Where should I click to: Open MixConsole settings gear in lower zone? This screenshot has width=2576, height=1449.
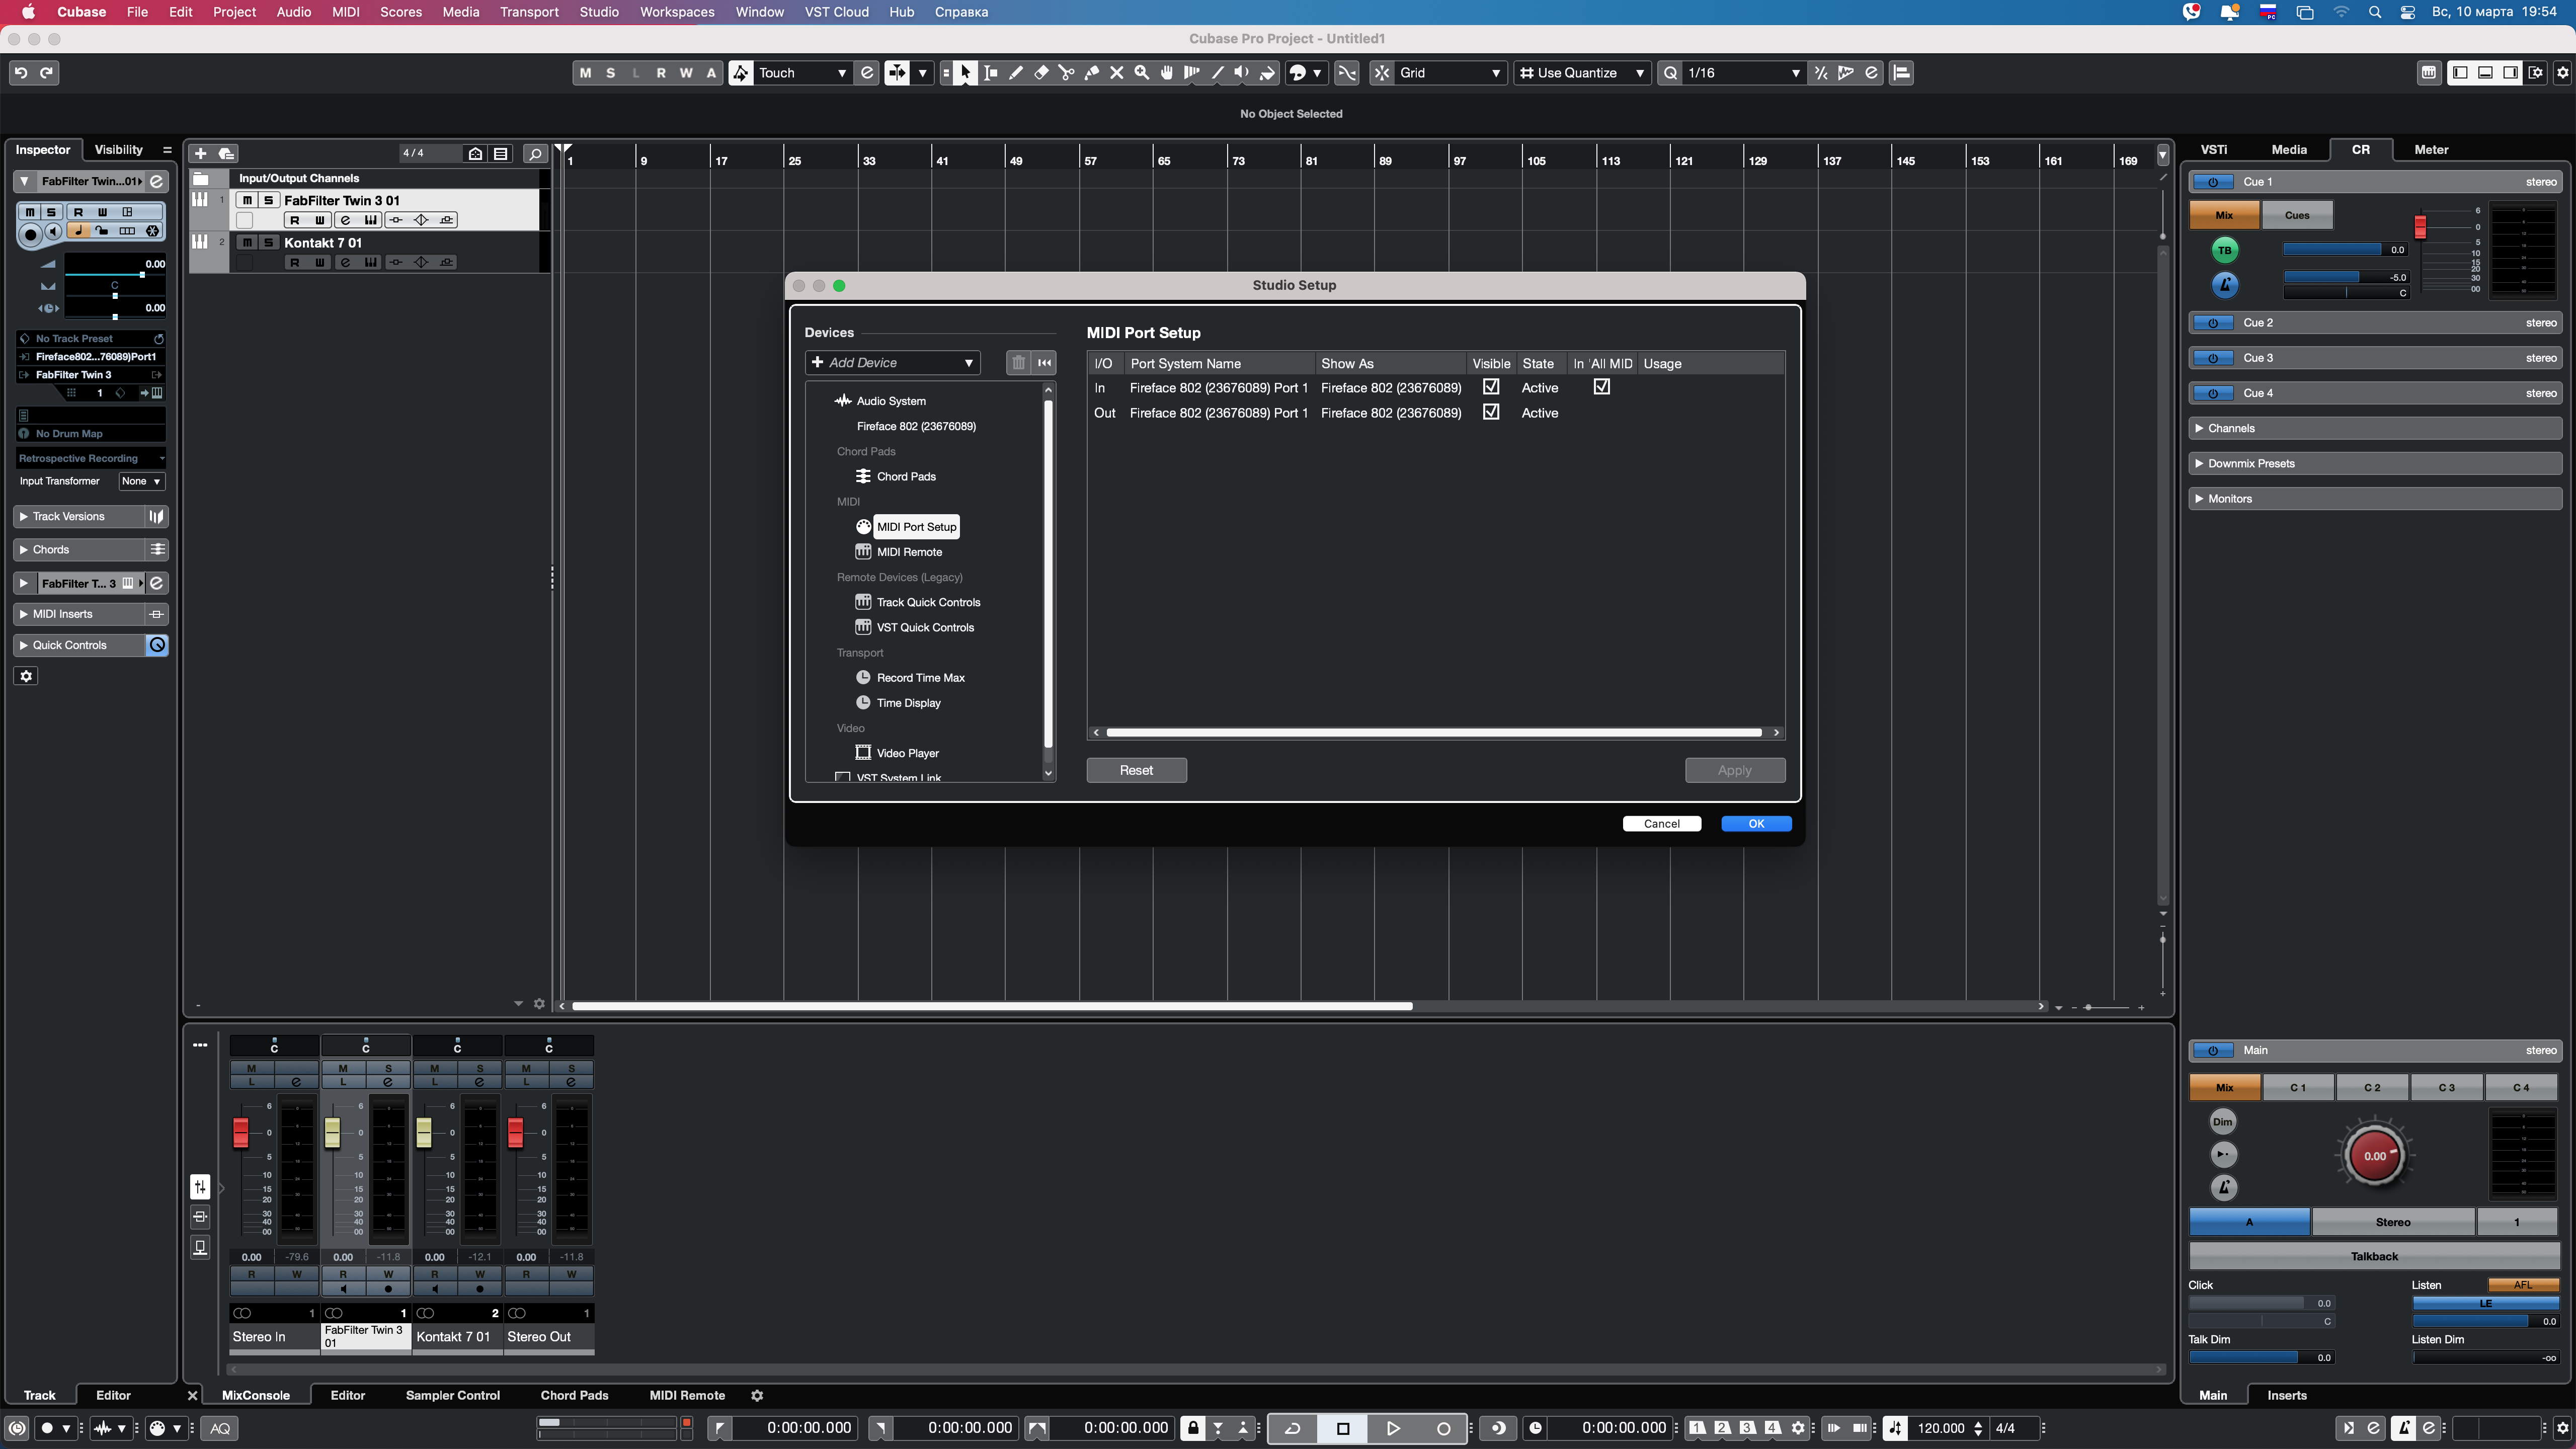[757, 1396]
